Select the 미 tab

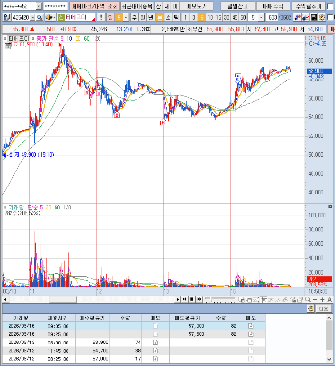[x=175, y=6]
